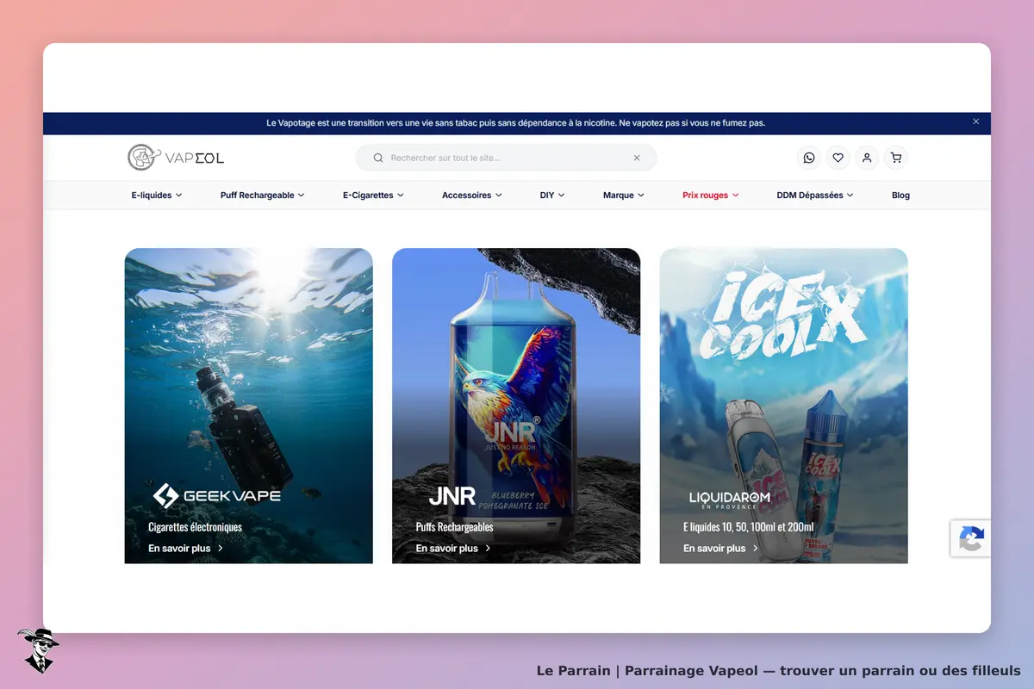This screenshot has height=689, width=1034.
Task: Expand the E-liquides menu
Action: (x=156, y=196)
